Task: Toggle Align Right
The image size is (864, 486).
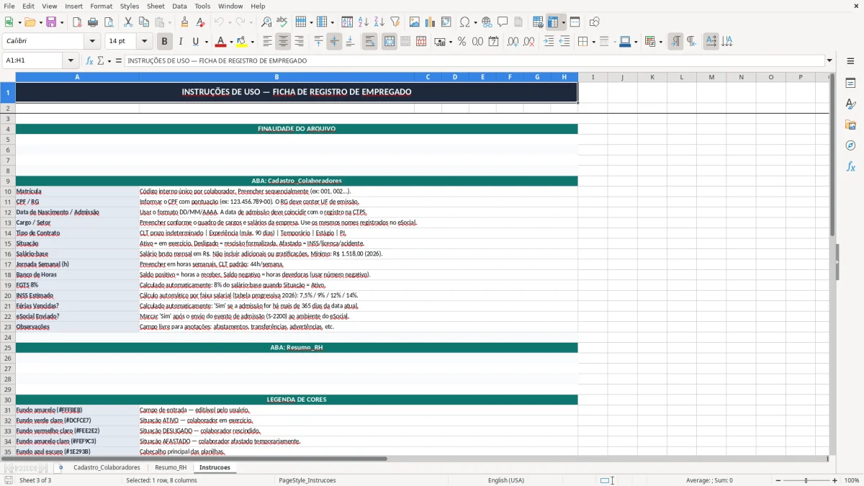Action: point(299,42)
